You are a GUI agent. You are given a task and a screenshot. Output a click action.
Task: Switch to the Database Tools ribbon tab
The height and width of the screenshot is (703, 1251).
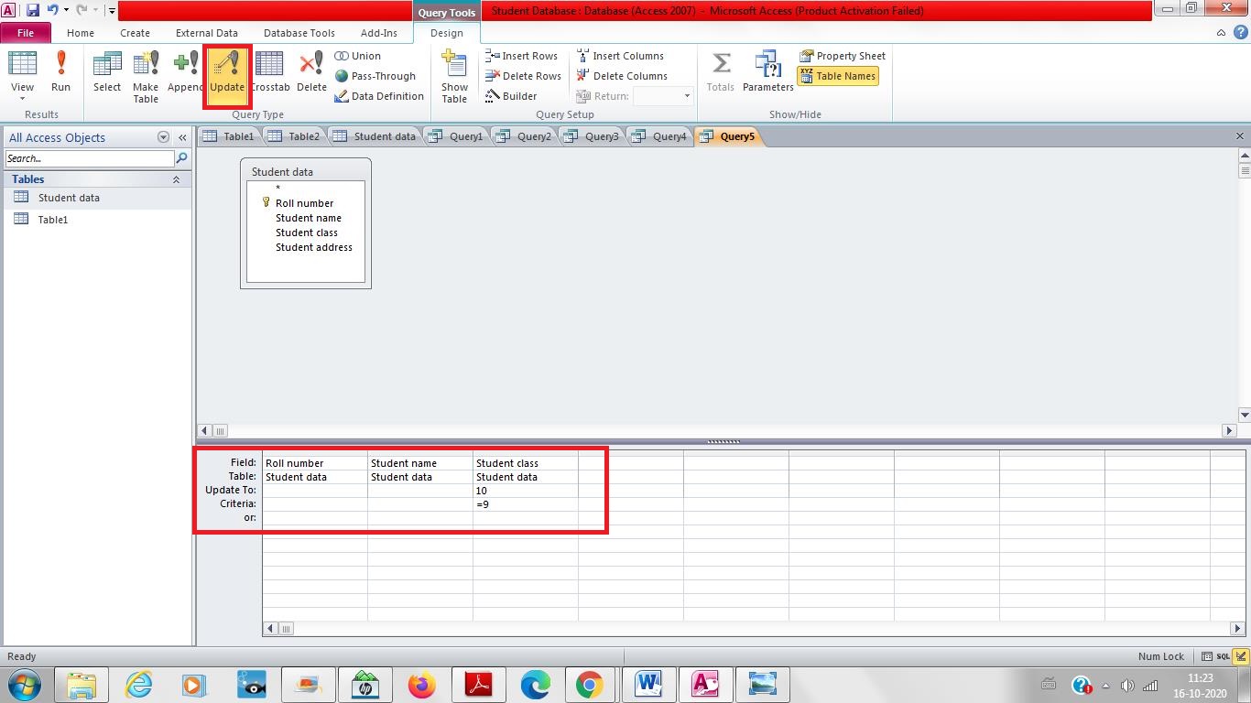point(299,33)
